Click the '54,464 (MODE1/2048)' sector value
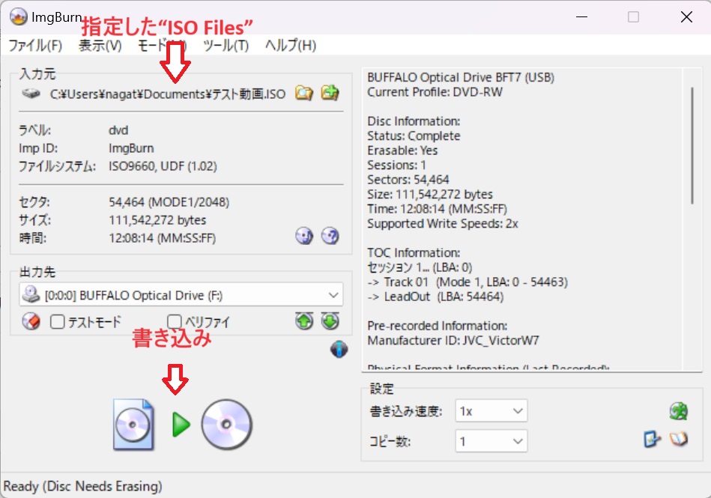Viewport: 711px width, 498px height. coord(169,202)
